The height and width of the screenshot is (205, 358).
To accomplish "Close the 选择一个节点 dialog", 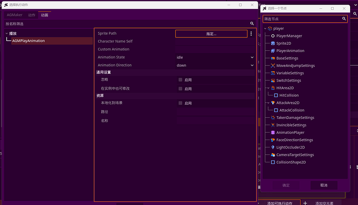I will pos(344,8).
